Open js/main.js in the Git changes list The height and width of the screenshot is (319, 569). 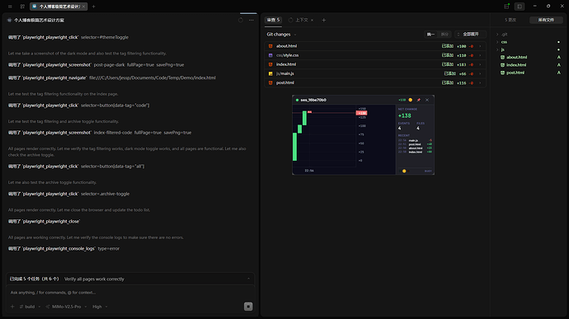point(375,73)
